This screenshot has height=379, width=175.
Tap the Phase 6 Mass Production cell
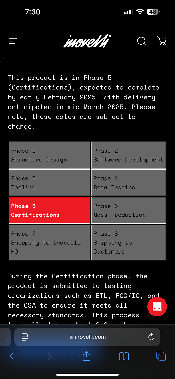click(129, 210)
